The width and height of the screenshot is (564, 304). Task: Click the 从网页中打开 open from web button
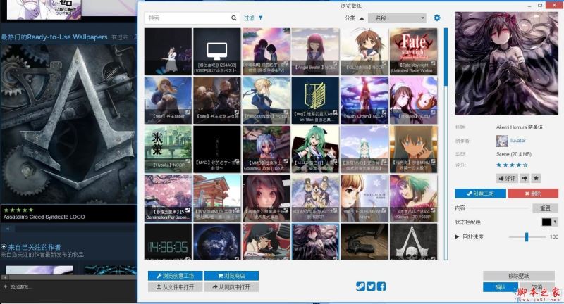pos(231,287)
